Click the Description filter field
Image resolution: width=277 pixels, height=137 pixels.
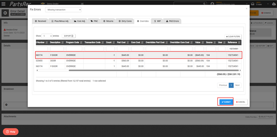[x=57, y=49]
